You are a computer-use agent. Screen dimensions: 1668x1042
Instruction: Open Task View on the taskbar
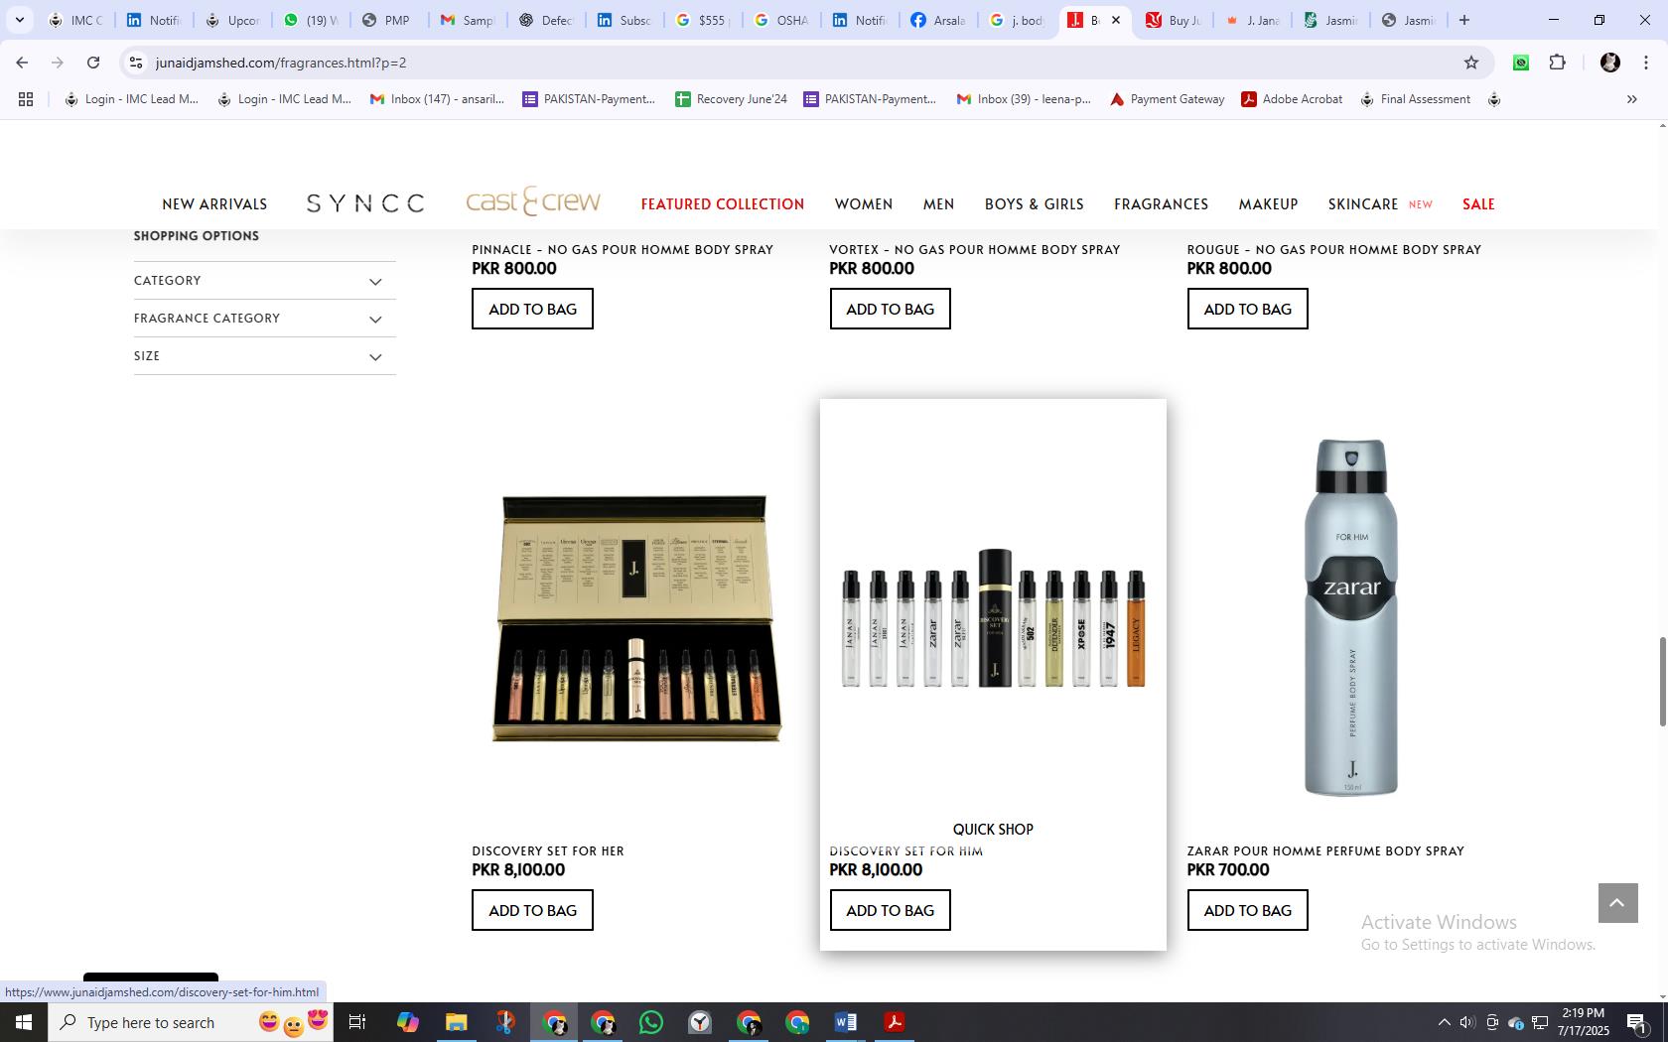pyautogui.click(x=357, y=1022)
